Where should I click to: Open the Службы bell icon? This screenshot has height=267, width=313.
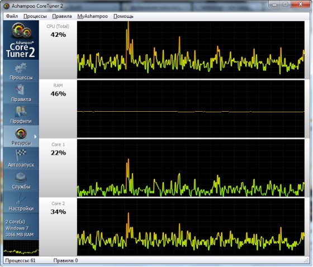pos(21,178)
